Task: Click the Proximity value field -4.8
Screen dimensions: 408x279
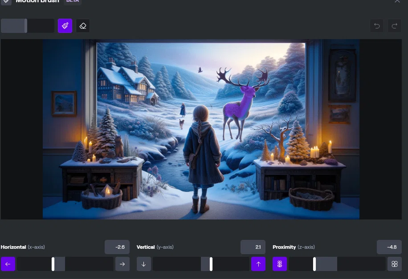Action: tap(389, 247)
